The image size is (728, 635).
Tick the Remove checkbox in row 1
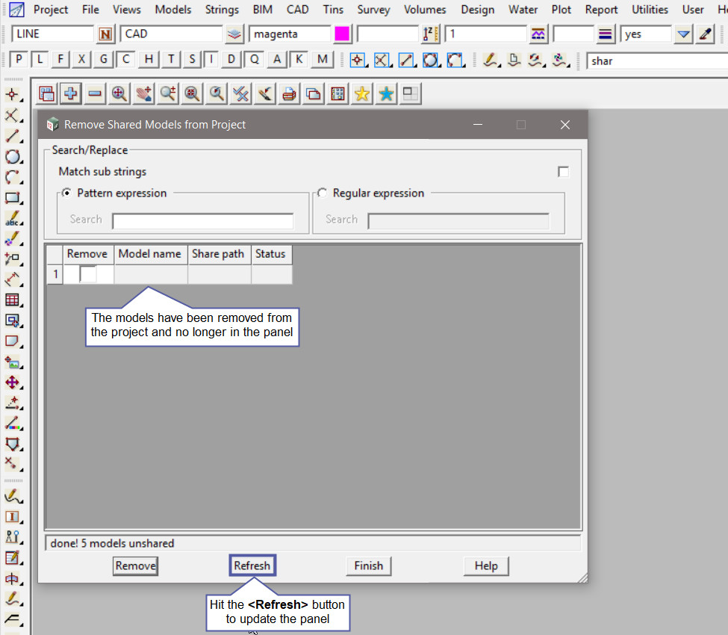pos(88,274)
